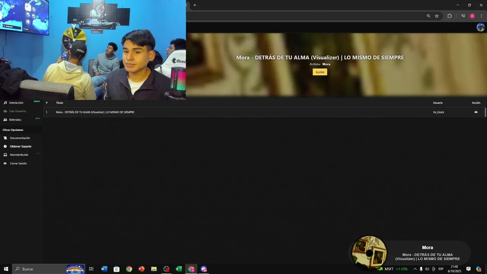Click the queue list vertical scrollbar

(485, 112)
